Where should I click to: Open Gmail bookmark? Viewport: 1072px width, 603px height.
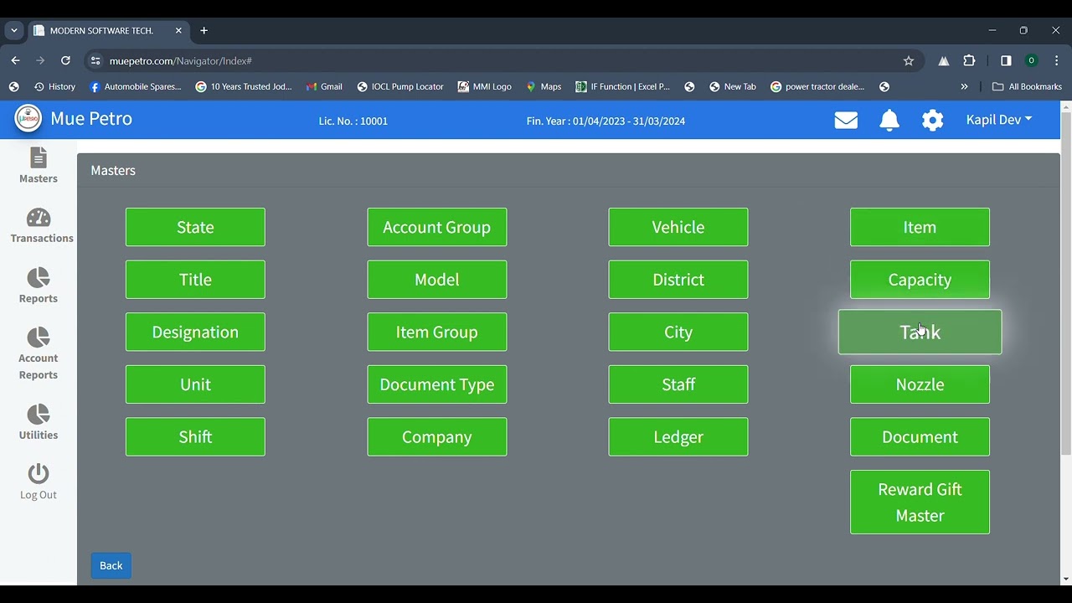(324, 87)
